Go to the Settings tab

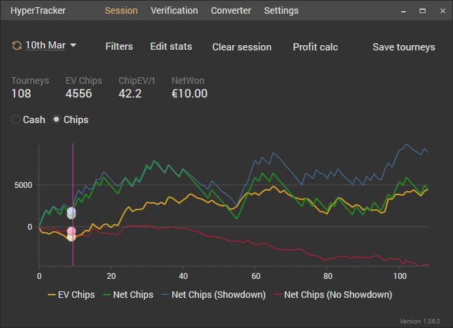[x=281, y=10]
